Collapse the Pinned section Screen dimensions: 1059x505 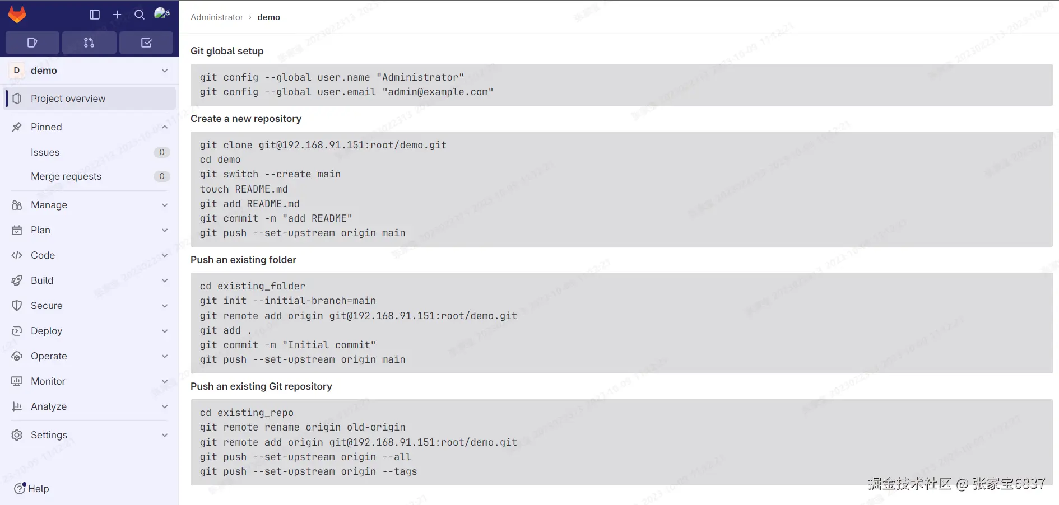click(165, 127)
